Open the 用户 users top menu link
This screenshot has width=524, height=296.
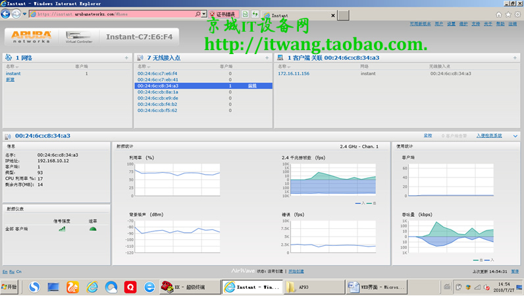point(439,24)
